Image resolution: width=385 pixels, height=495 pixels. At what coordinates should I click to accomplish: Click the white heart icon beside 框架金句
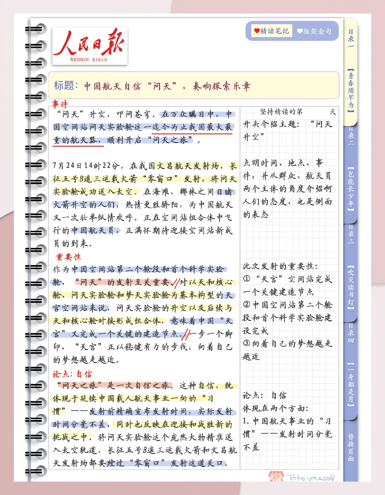click(x=300, y=31)
